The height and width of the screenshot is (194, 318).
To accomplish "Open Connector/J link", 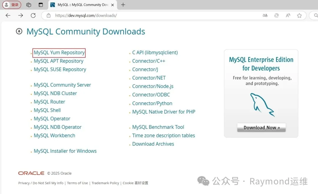I will coord(145,70).
